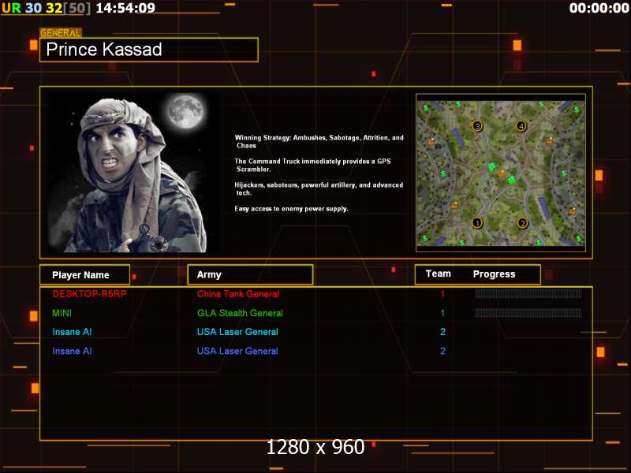The height and width of the screenshot is (473, 631).
Task: Click the Command Truck GPS Scrambler text
Action: 312,165
